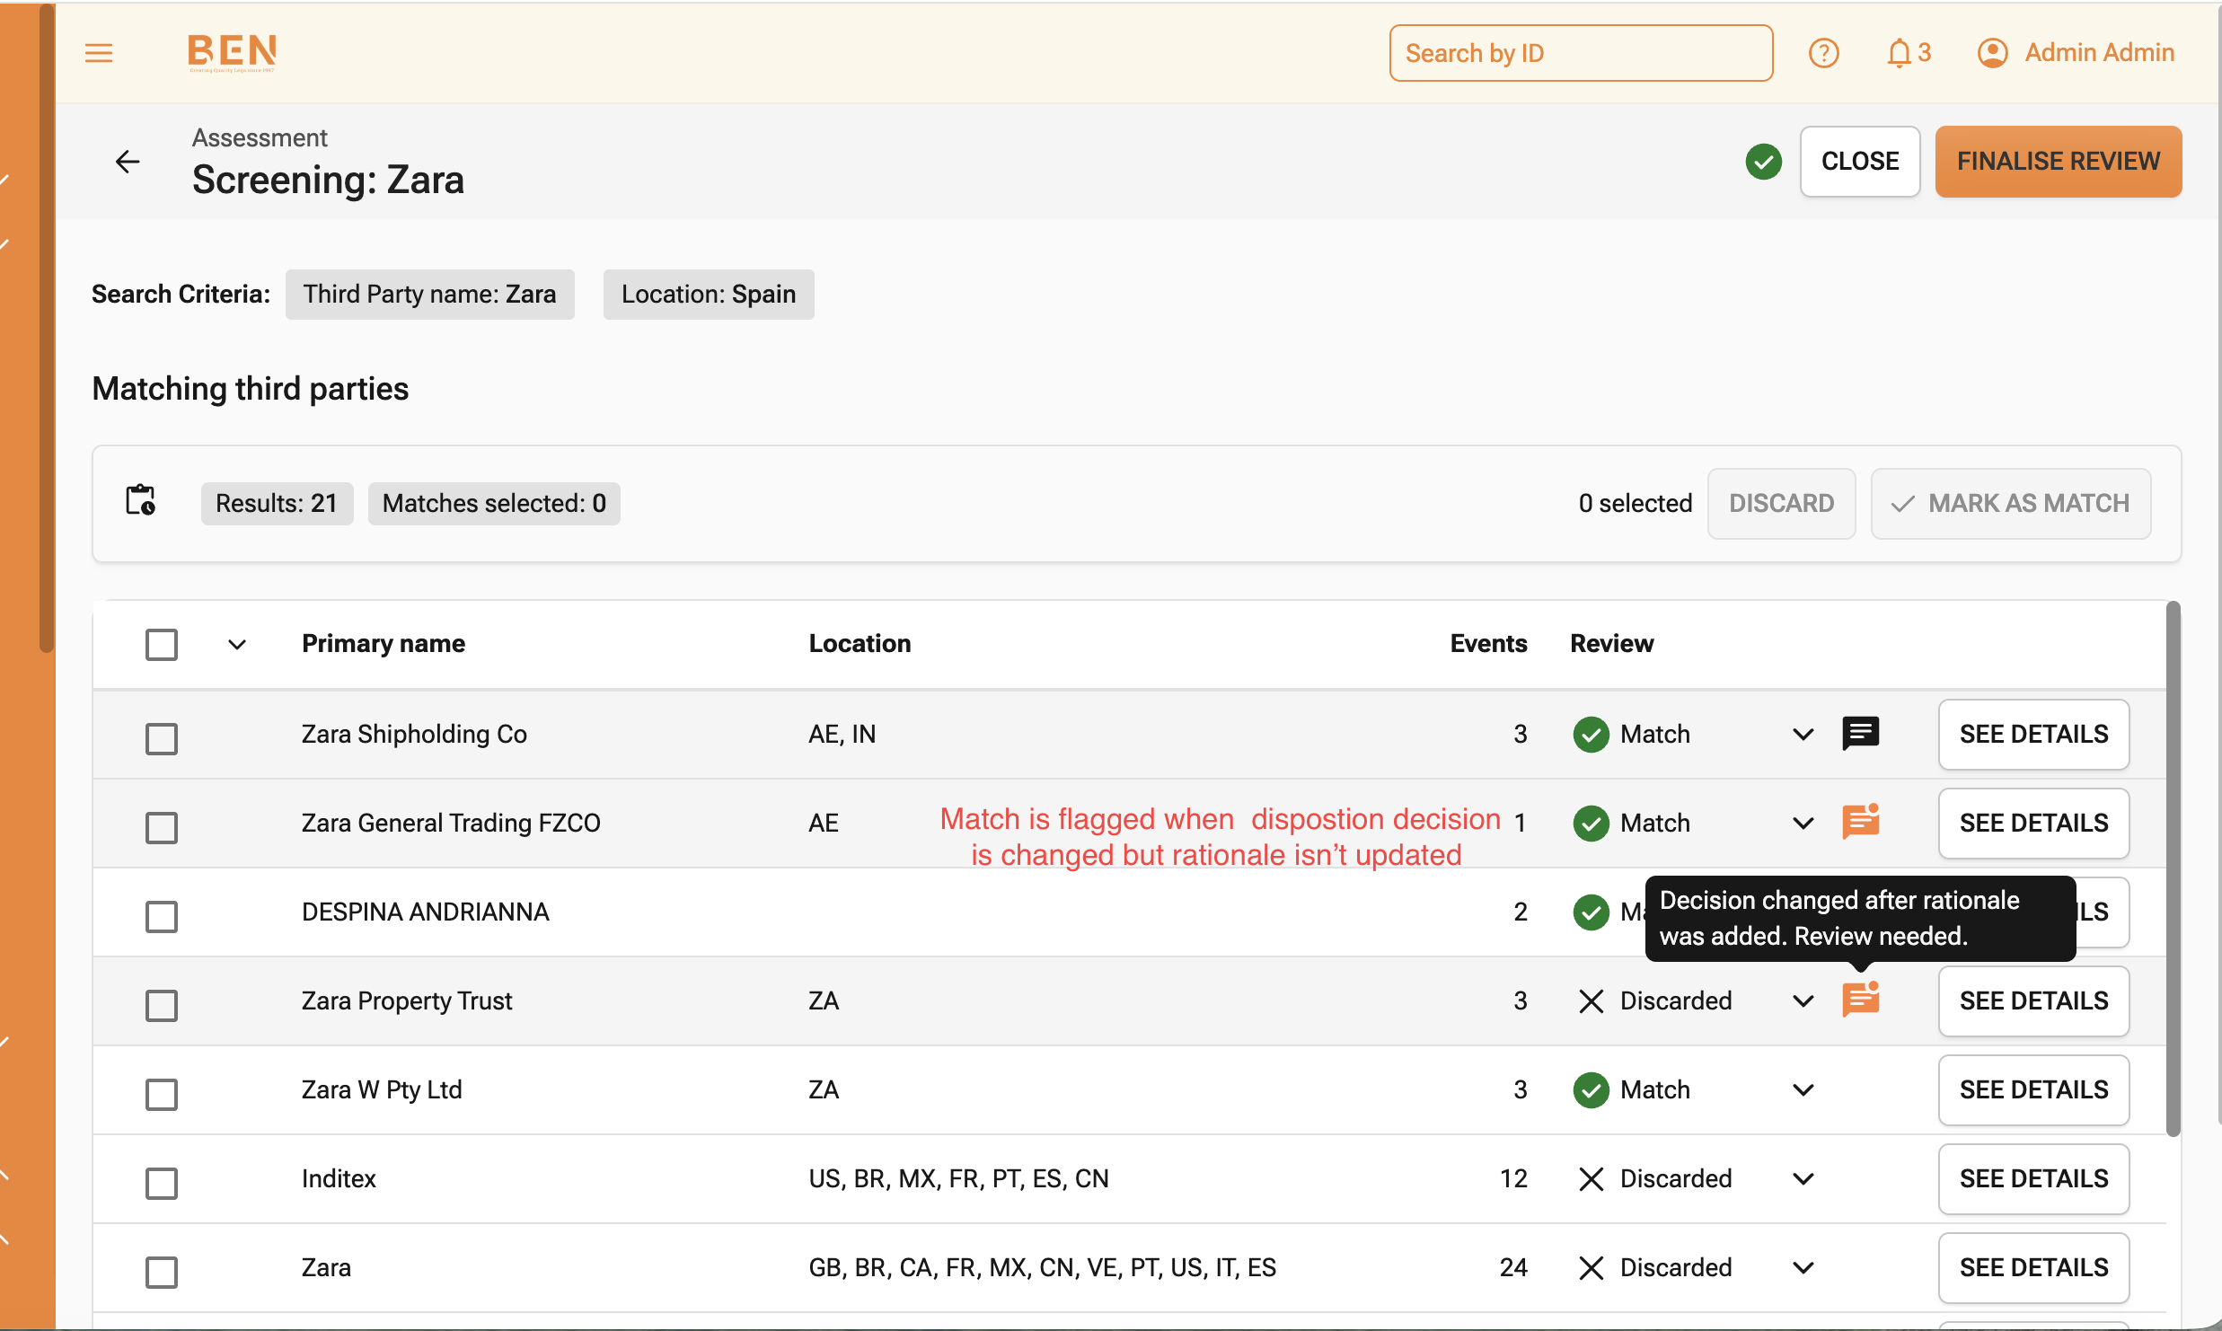
Task: Click the Inditex primary name
Action: [x=339, y=1179]
